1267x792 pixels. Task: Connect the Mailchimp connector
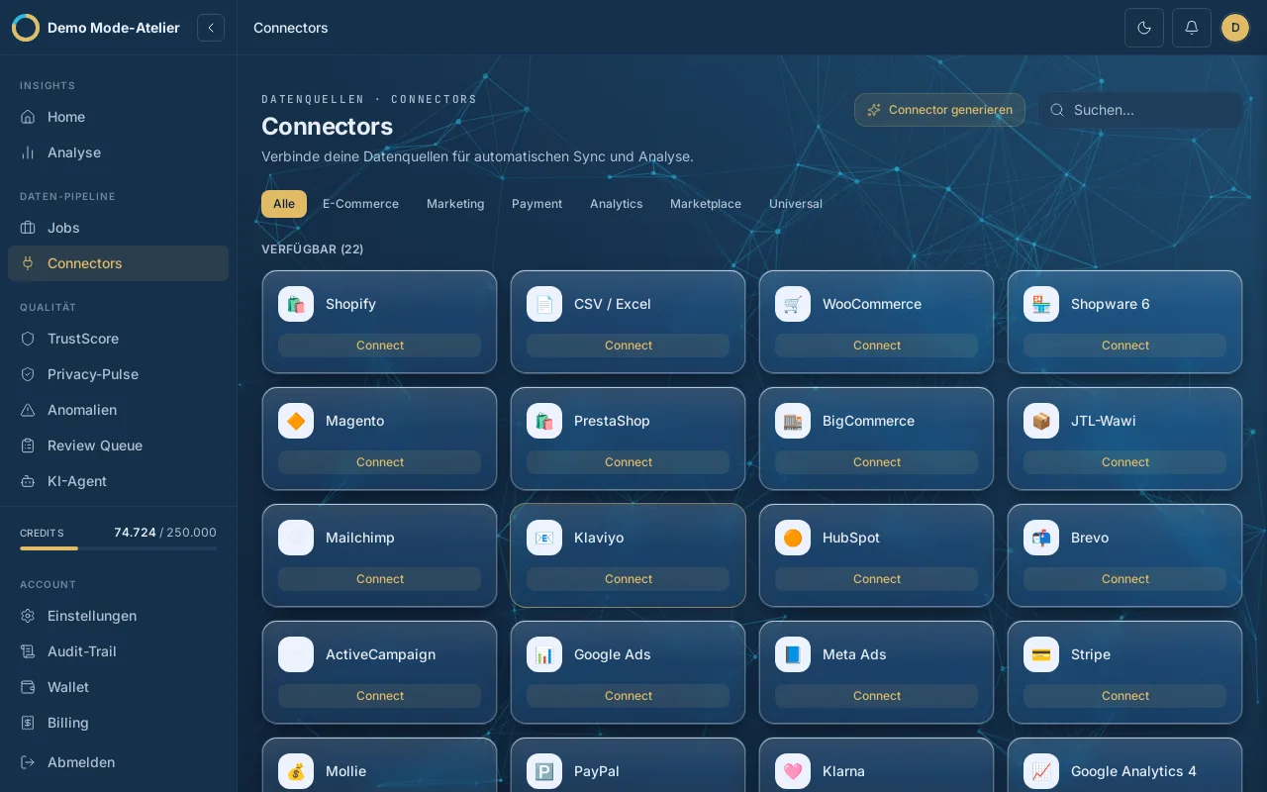[379, 579]
